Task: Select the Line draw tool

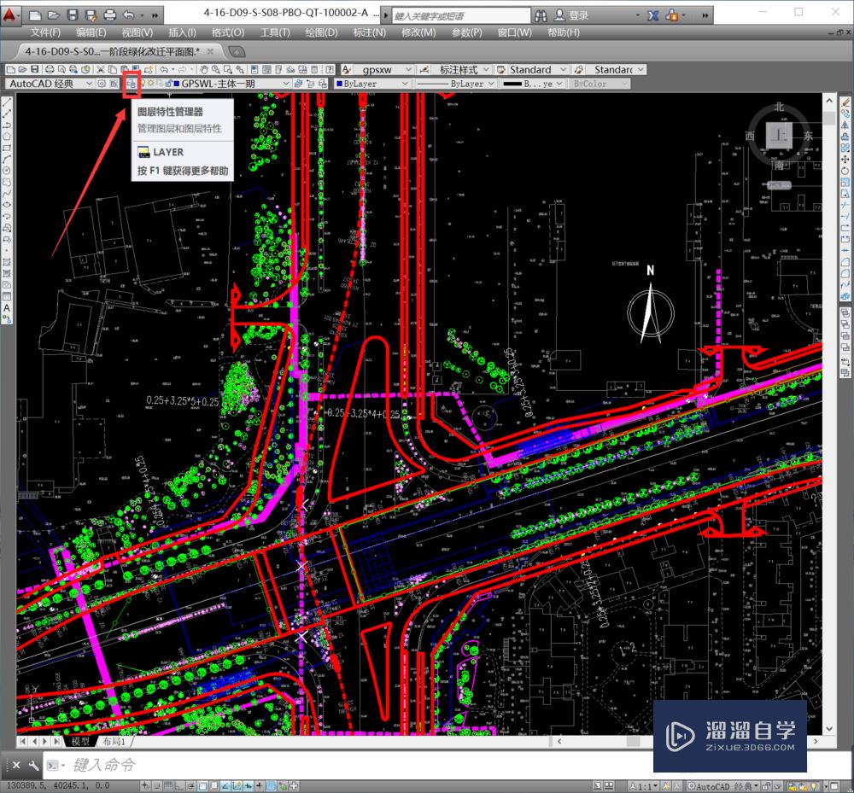Action: (x=7, y=104)
